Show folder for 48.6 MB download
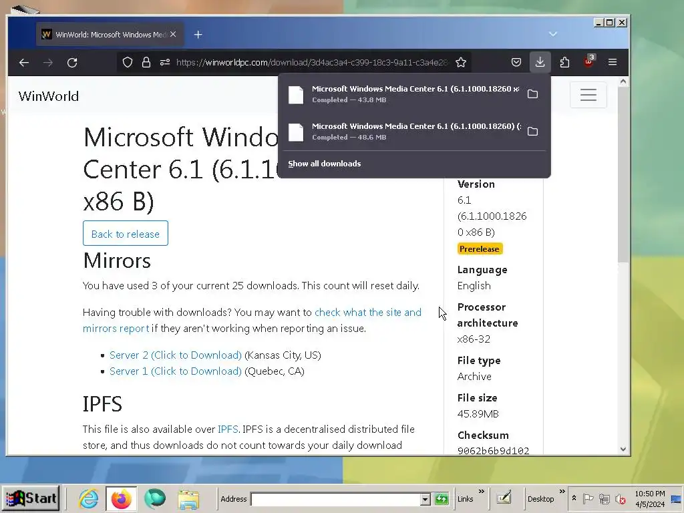The width and height of the screenshot is (684, 513). click(532, 132)
